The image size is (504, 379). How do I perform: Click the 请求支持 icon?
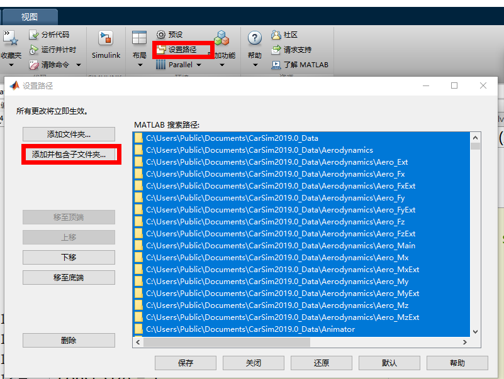click(x=276, y=50)
